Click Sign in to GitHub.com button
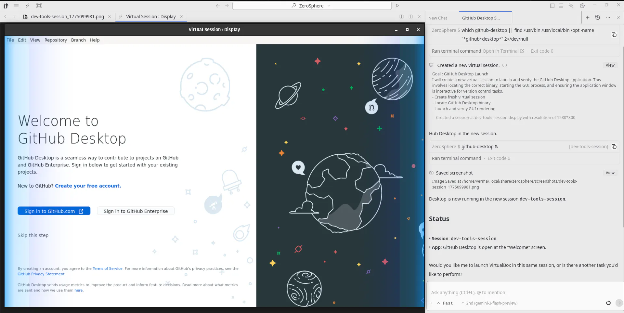The height and width of the screenshot is (313, 624). click(x=54, y=211)
